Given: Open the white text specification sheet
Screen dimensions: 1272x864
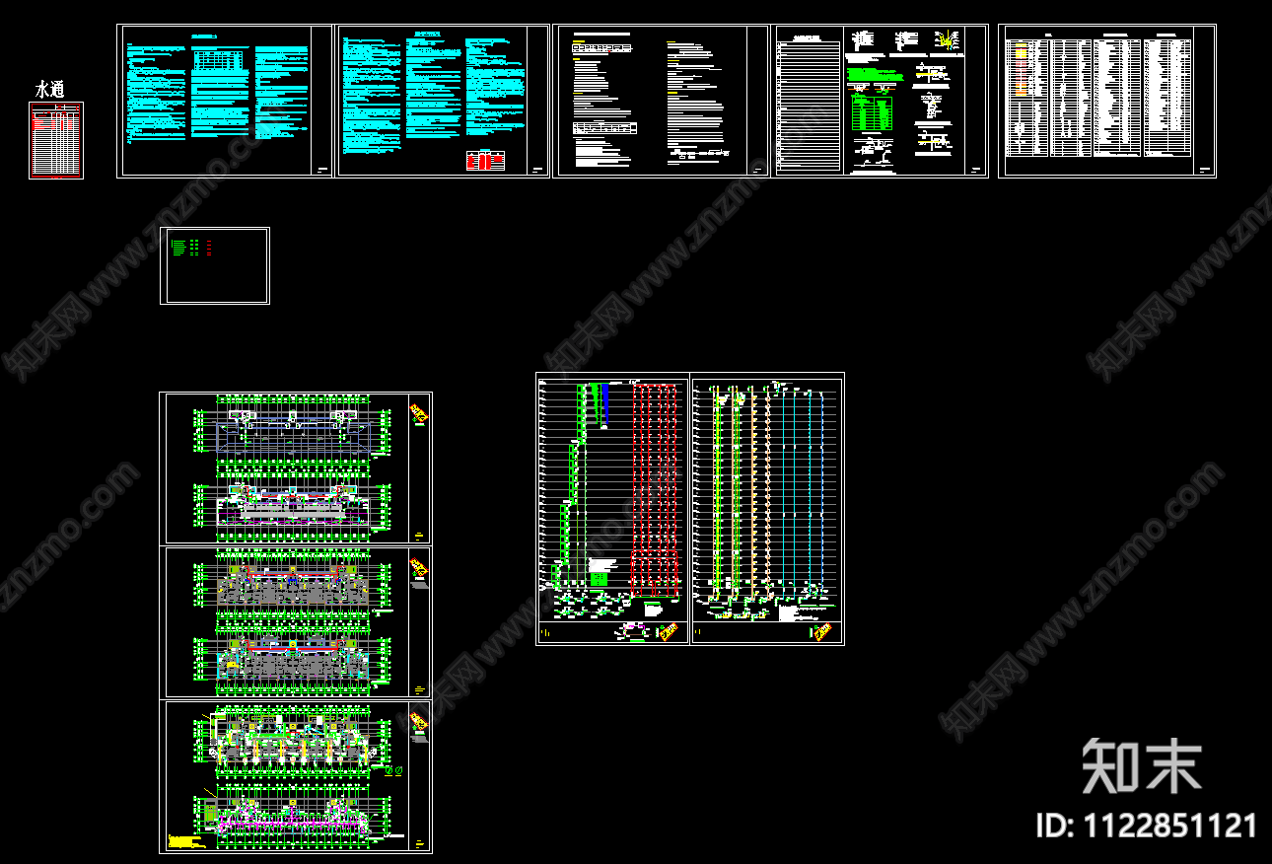Looking at the screenshot, I should click(661, 101).
